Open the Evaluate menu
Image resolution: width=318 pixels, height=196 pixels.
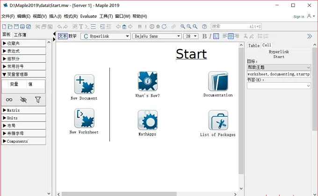[x=88, y=16]
